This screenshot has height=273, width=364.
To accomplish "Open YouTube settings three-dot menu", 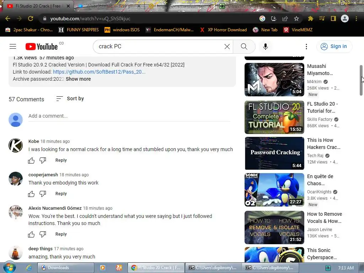I will pos(306,47).
